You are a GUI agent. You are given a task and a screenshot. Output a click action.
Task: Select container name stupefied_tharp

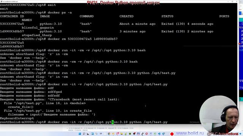pyautogui.click(x=37, y=35)
